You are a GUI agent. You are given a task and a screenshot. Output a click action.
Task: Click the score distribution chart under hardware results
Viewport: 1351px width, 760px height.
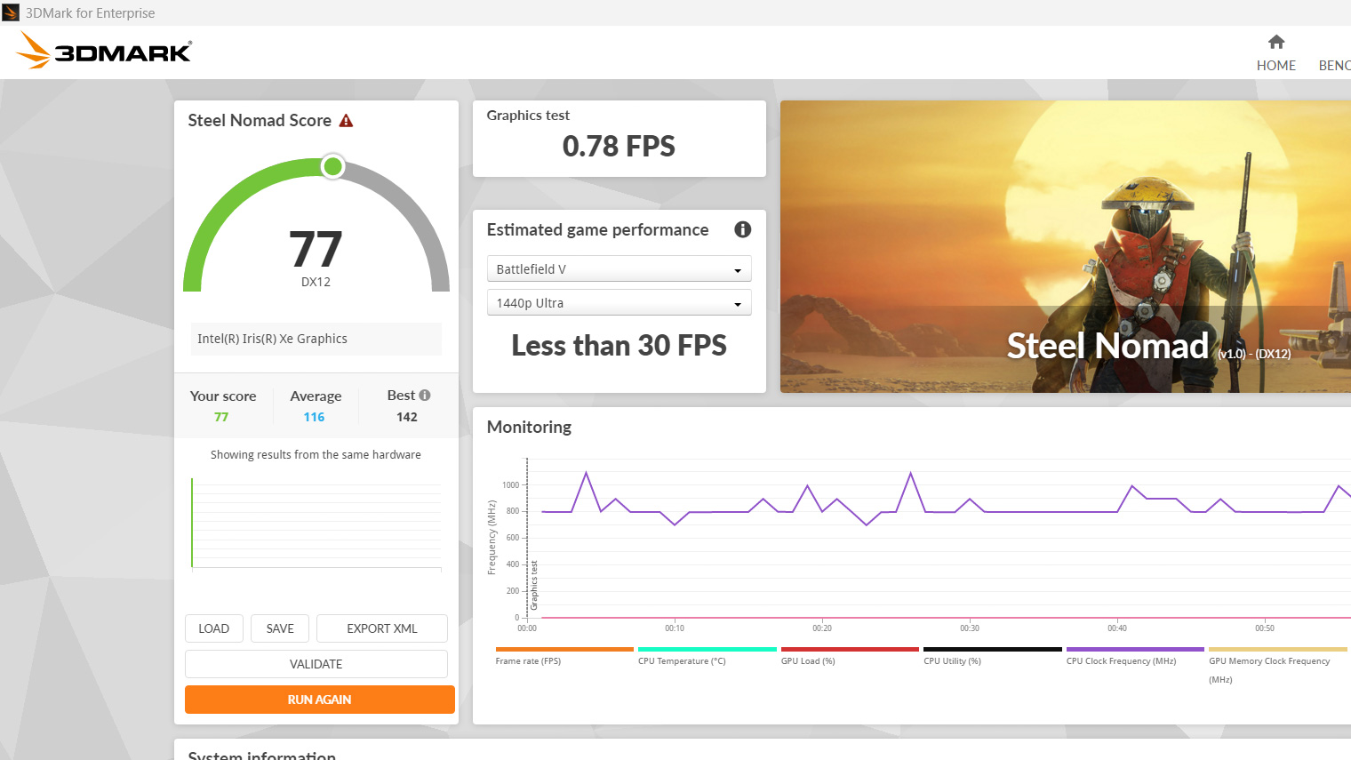[316, 524]
